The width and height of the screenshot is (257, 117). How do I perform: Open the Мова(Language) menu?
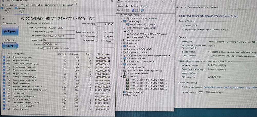point(65,5)
